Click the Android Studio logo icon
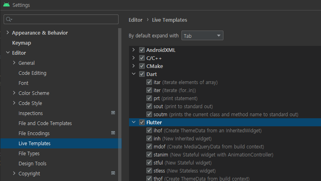Viewport: 321px width, 181px height. [x=6, y=5]
